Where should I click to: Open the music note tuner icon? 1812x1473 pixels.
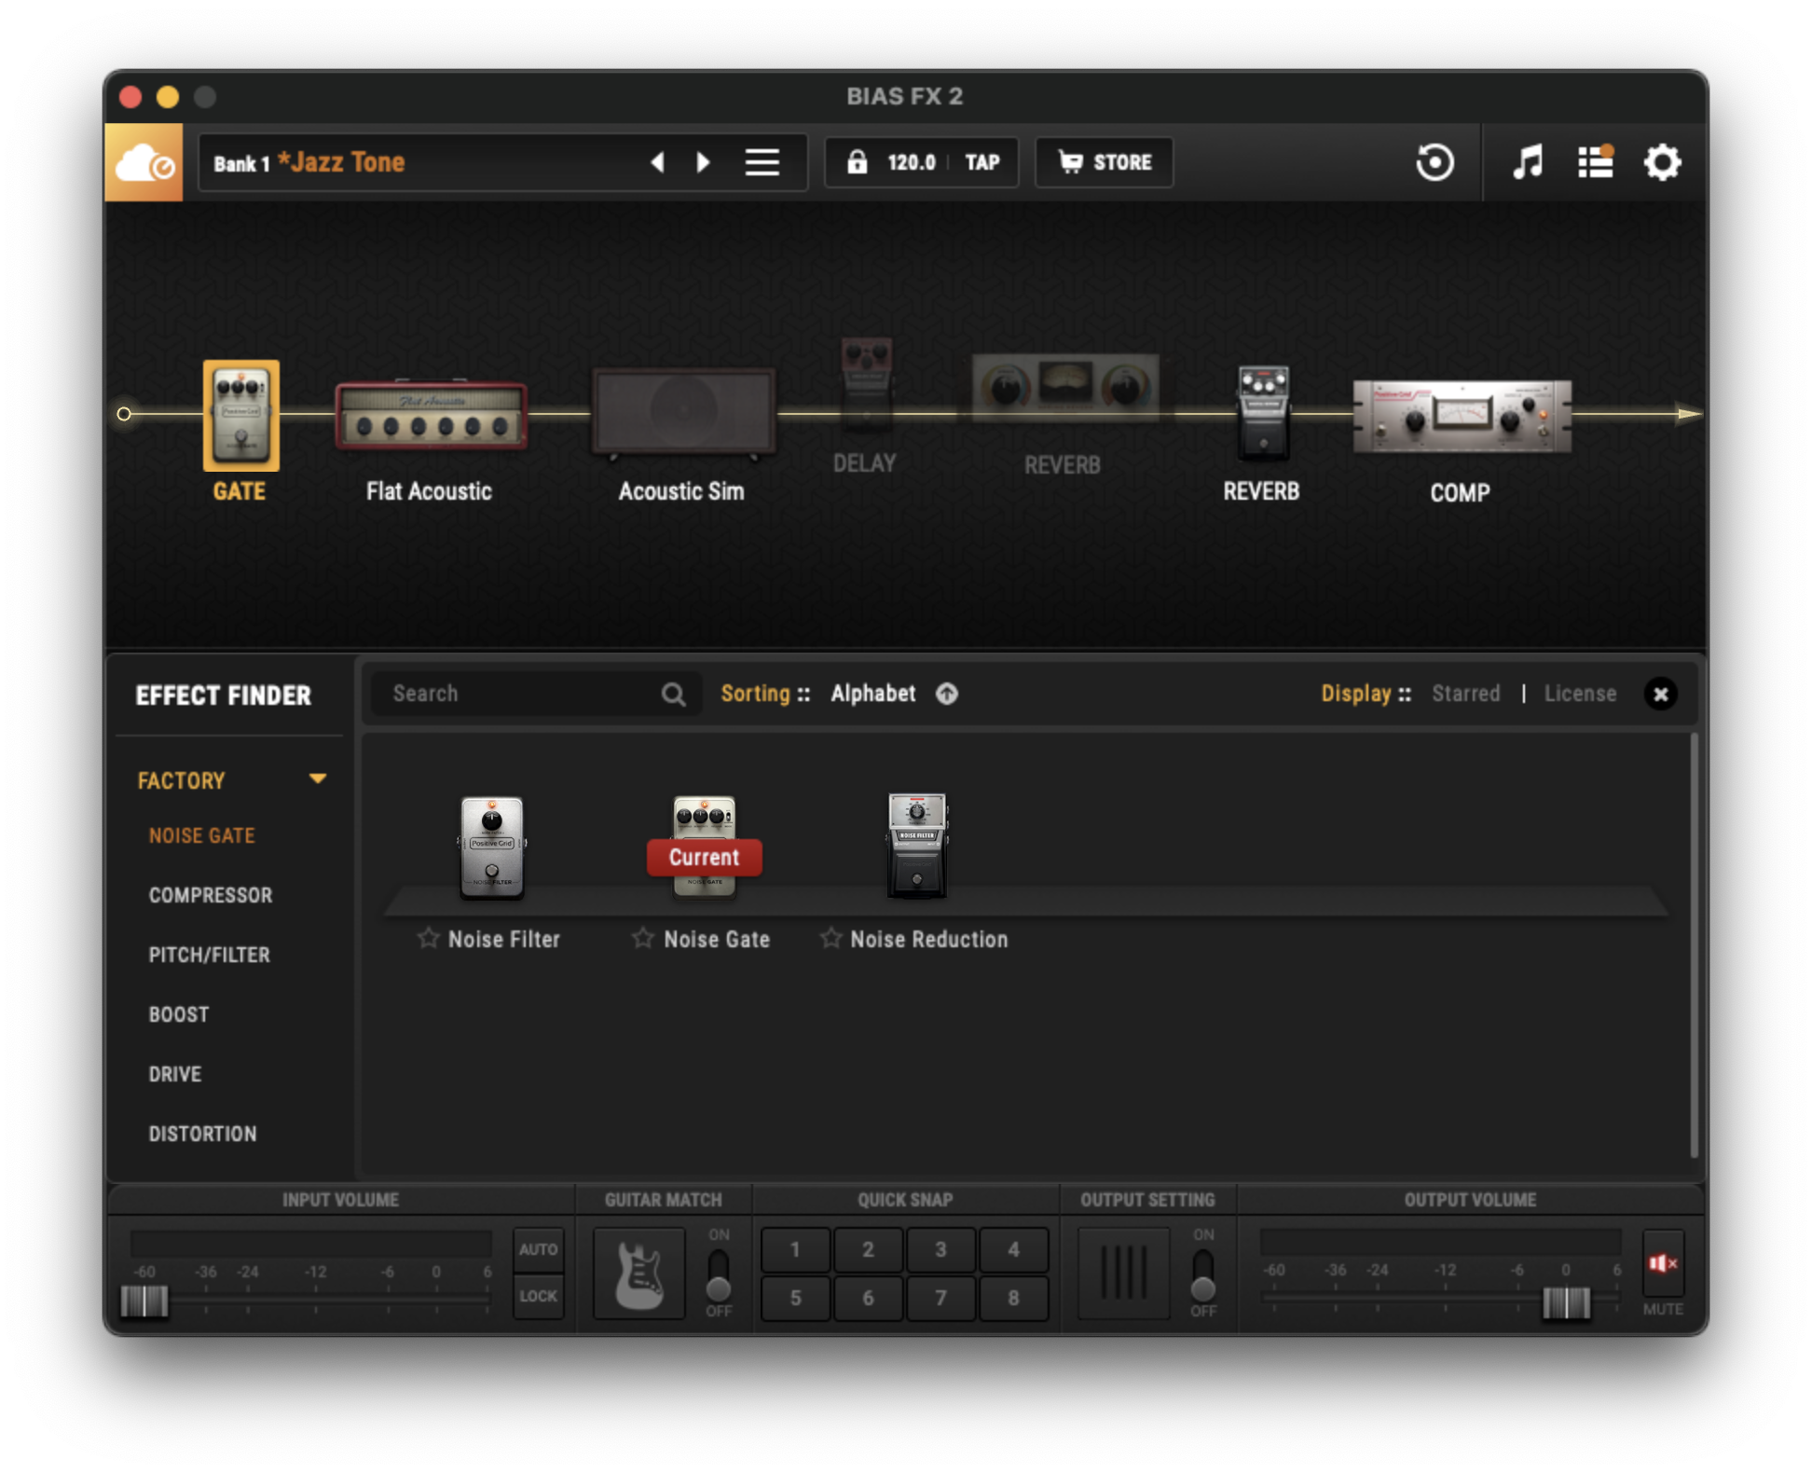(x=1527, y=162)
